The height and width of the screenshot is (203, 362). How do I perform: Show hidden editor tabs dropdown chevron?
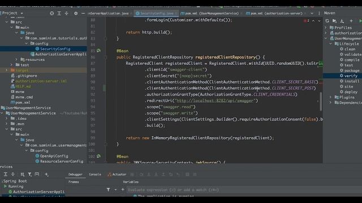click(x=312, y=14)
